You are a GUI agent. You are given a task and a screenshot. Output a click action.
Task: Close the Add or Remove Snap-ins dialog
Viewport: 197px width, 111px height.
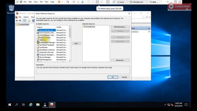click(129, 13)
